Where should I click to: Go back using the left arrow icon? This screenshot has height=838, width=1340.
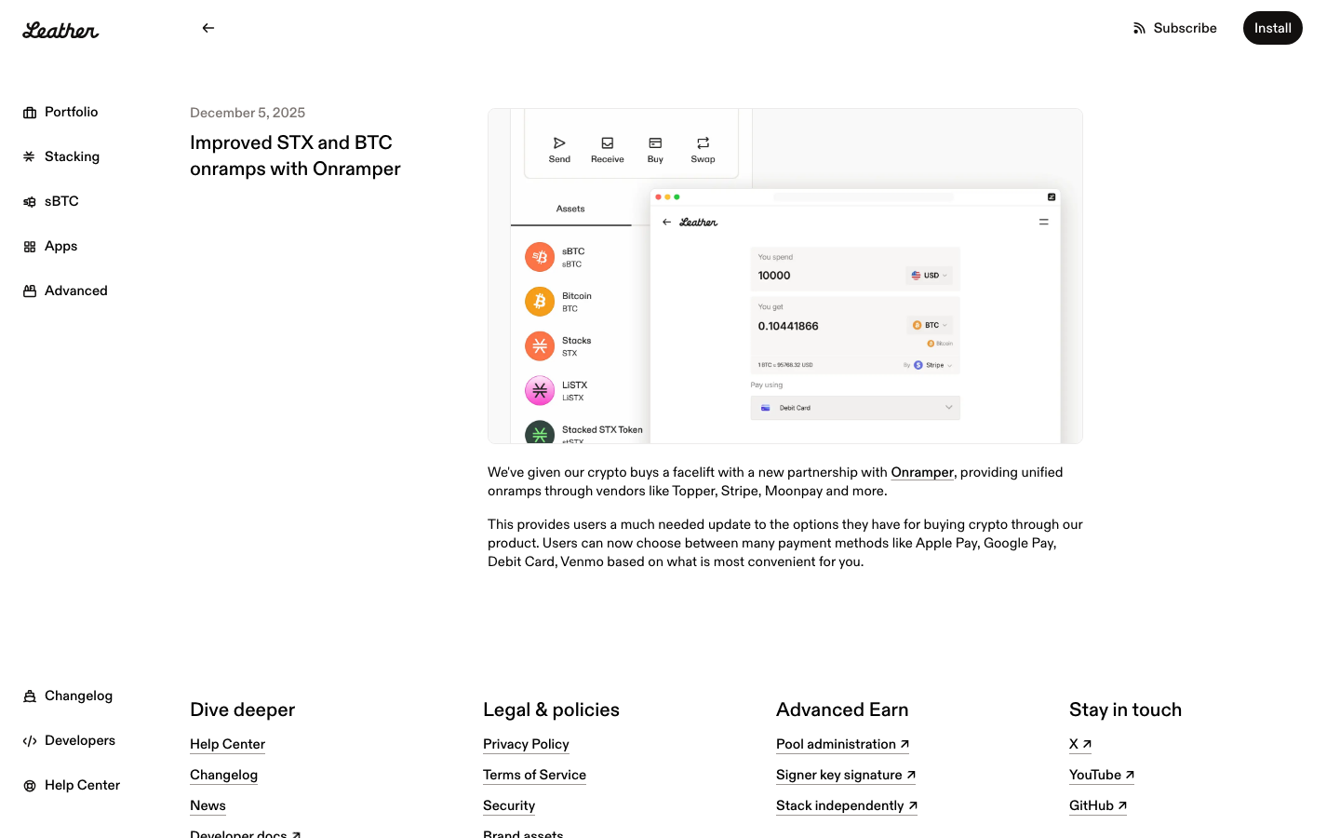point(208,28)
